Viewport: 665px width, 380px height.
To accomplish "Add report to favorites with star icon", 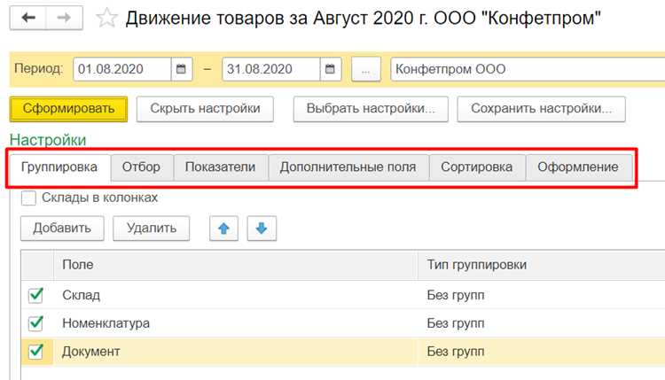I will pos(106,19).
